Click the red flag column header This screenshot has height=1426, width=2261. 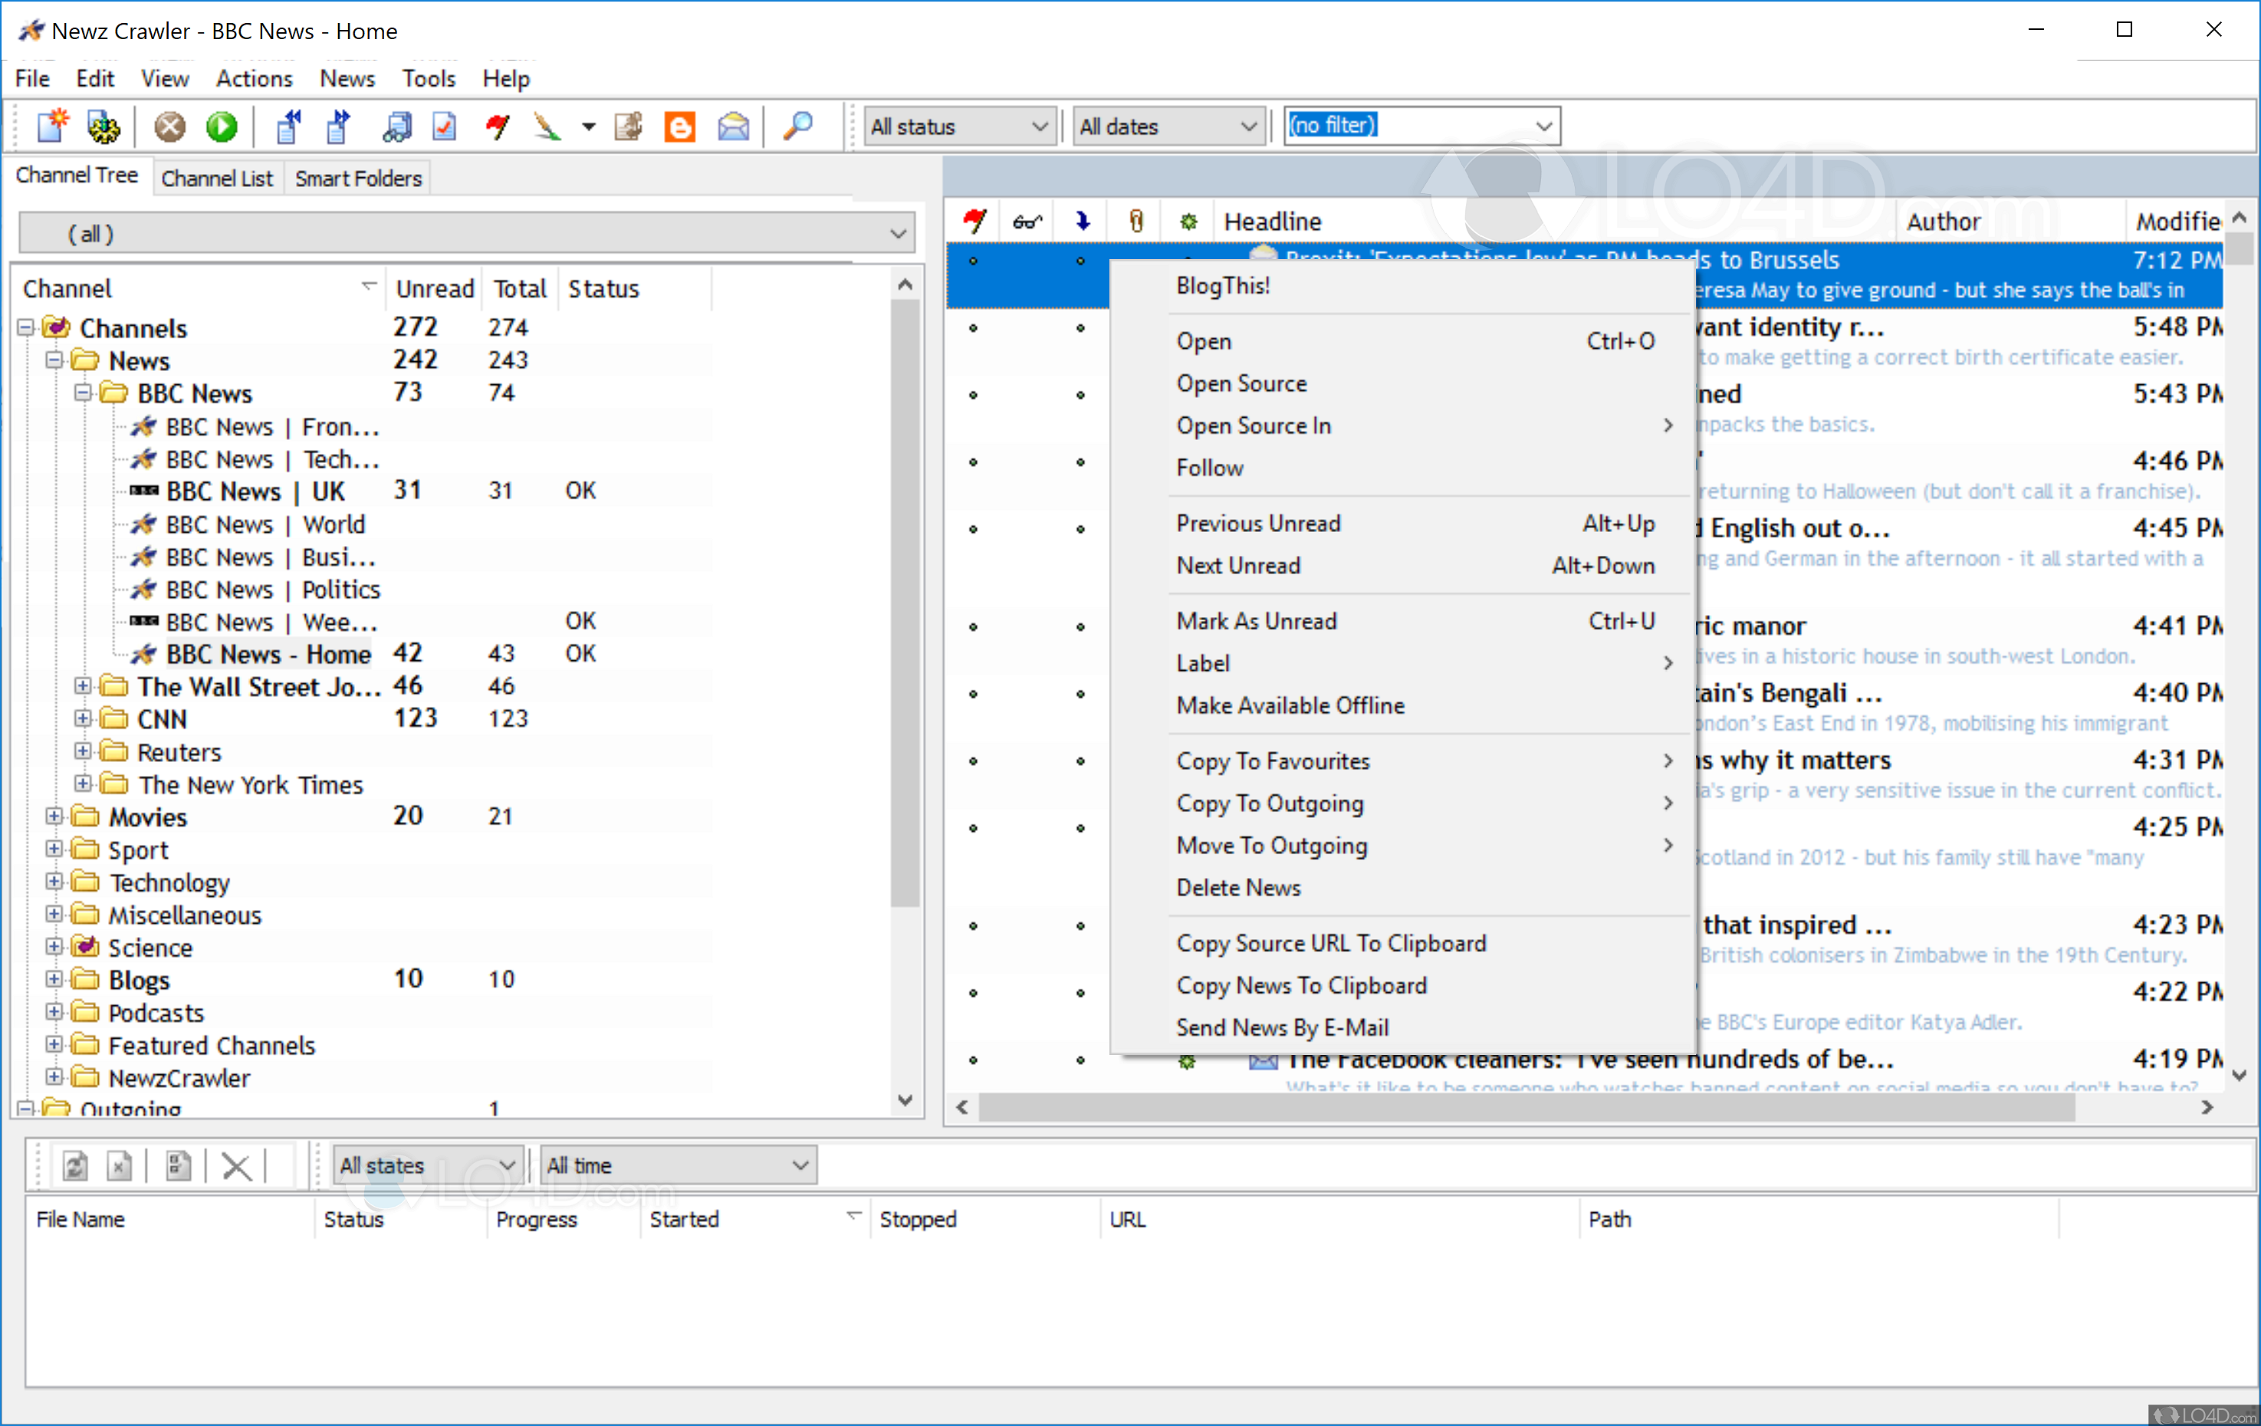[x=974, y=222]
